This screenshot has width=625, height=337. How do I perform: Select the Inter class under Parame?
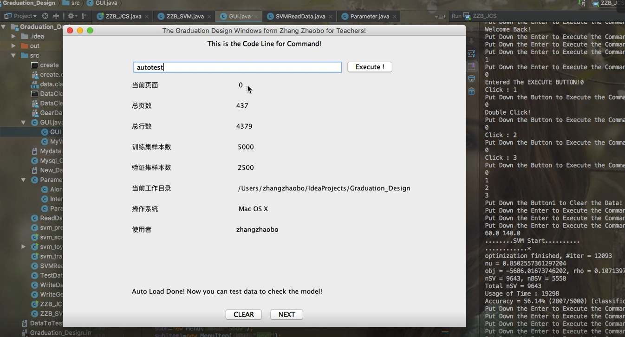coord(52,199)
